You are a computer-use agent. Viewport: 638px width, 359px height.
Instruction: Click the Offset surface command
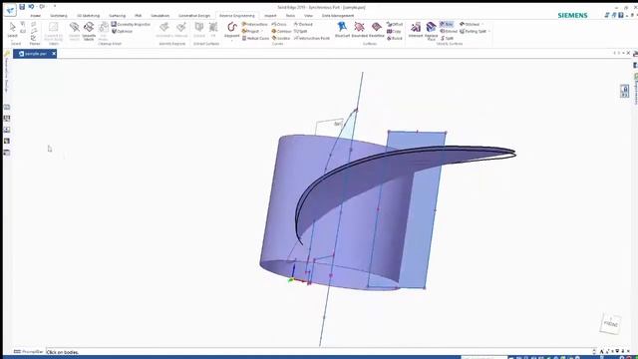tap(395, 24)
